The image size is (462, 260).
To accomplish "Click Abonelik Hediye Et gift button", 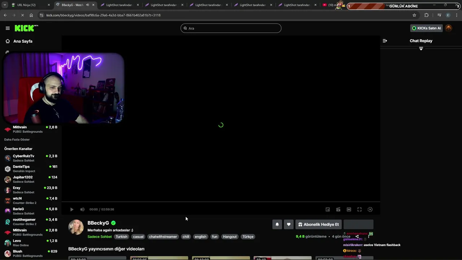I will (x=319, y=224).
